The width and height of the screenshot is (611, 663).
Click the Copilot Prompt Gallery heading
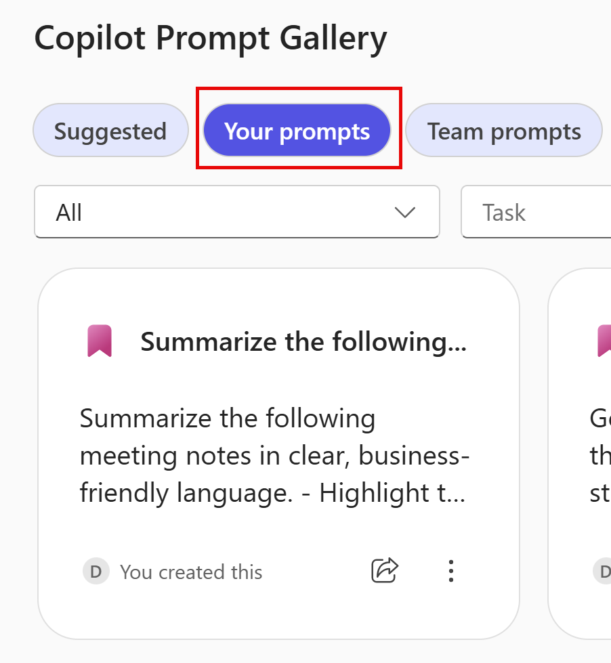click(x=211, y=39)
